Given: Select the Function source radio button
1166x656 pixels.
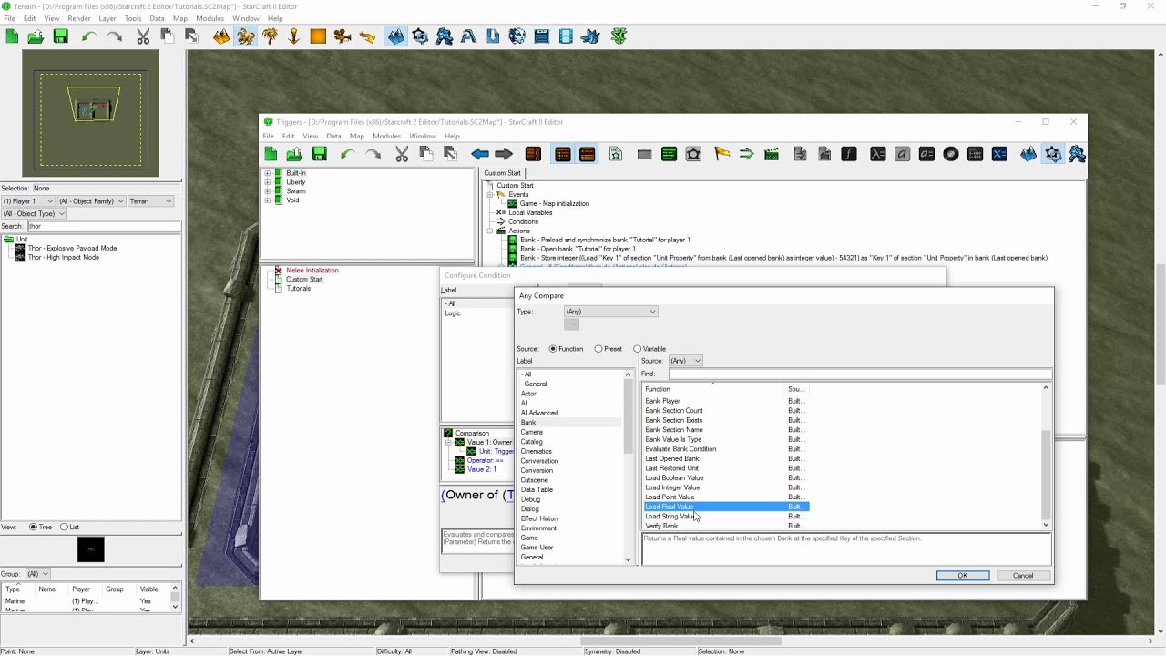Looking at the screenshot, I should pos(553,349).
